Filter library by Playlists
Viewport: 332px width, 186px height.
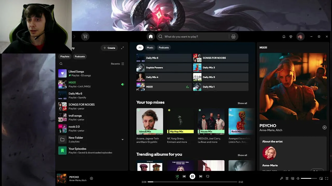pyautogui.click(x=65, y=56)
